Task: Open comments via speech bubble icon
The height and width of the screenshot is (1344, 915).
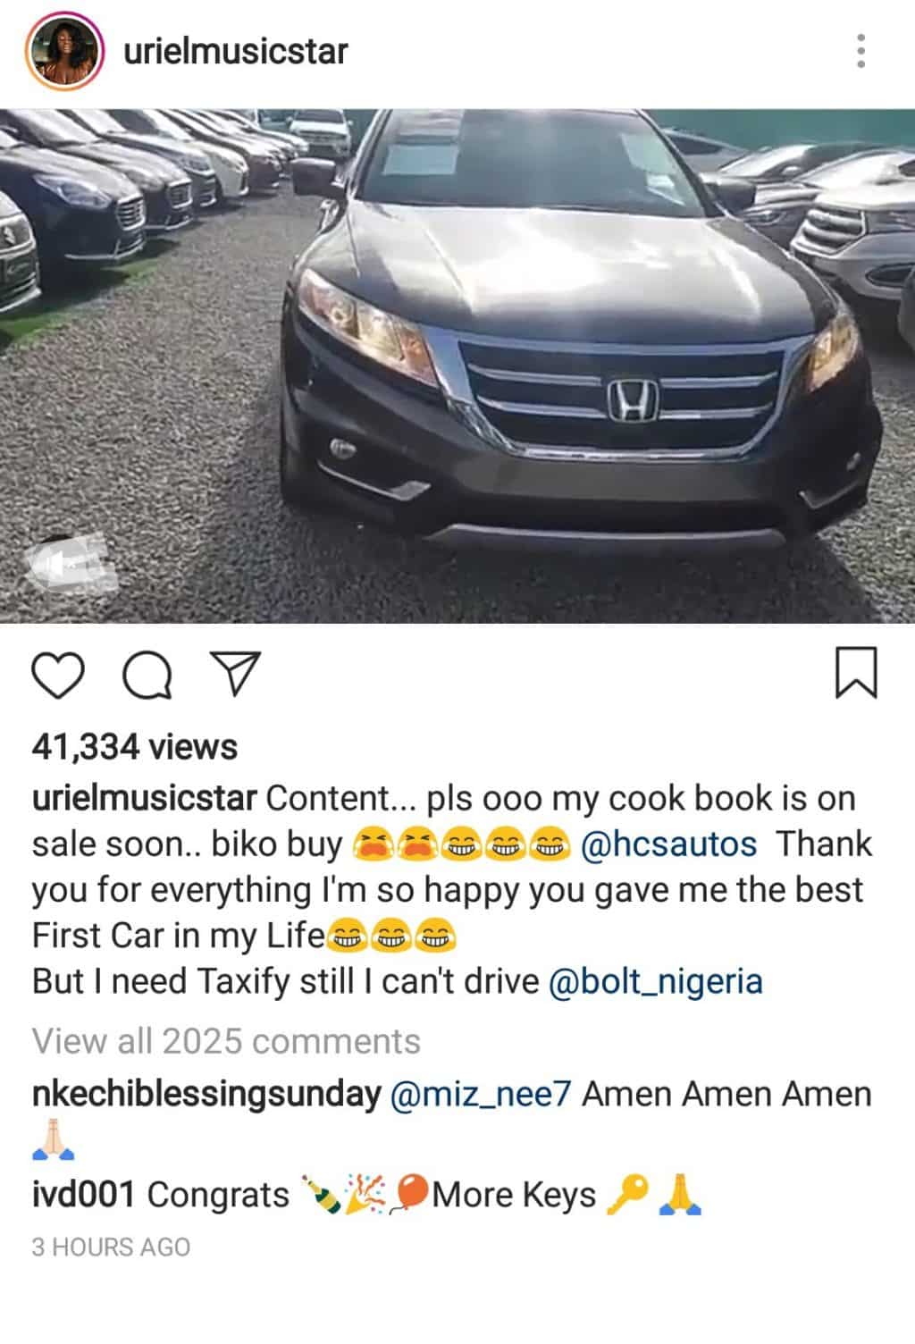Action: [x=147, y=674]
